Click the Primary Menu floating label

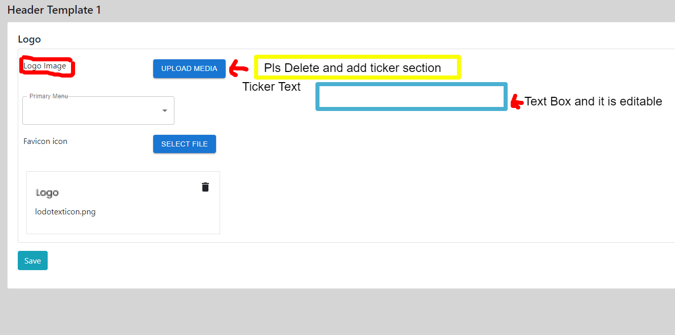[x=49, y=96]
